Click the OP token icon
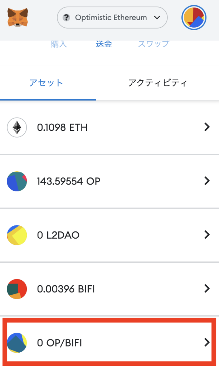Image resolution: width=219 pixels, height=367 pixels. pyautogui.click(x=17, y=181)
